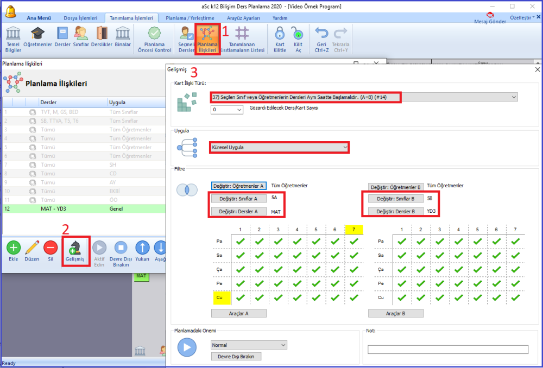Switch to the Tanımlama İşlemleri tab

click(131, 18)
